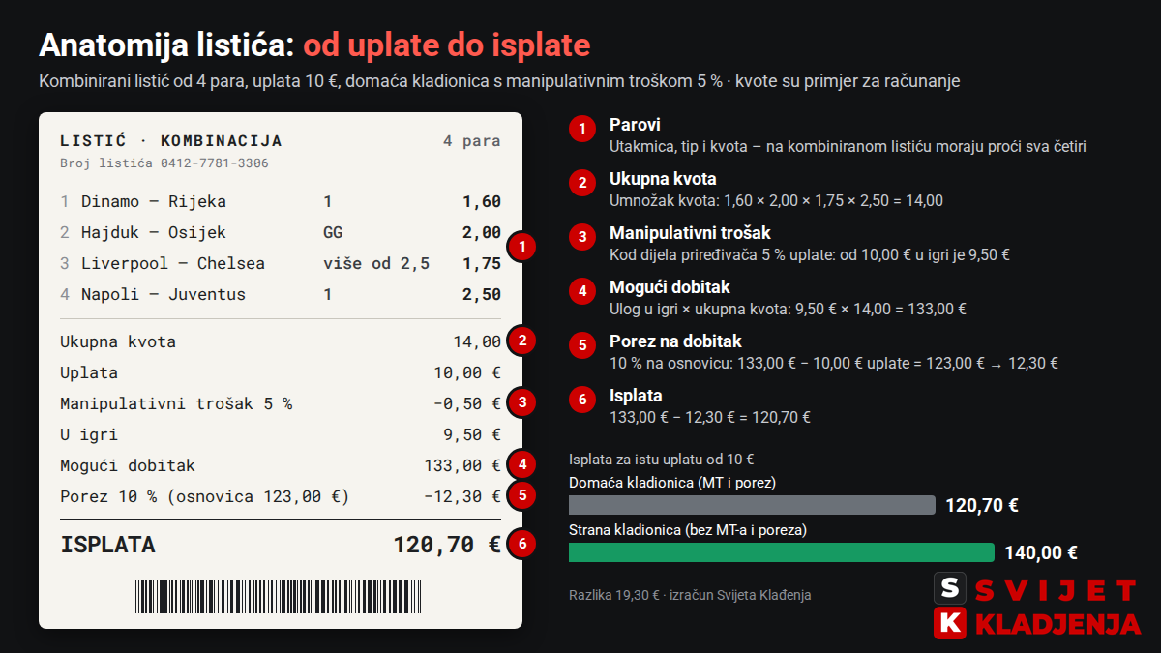This screenshot has height=653, width=1161.
Task: Click the formula "133,00 € − 12,30 € = 120,70 €"
Action: [x=710, y=418]
